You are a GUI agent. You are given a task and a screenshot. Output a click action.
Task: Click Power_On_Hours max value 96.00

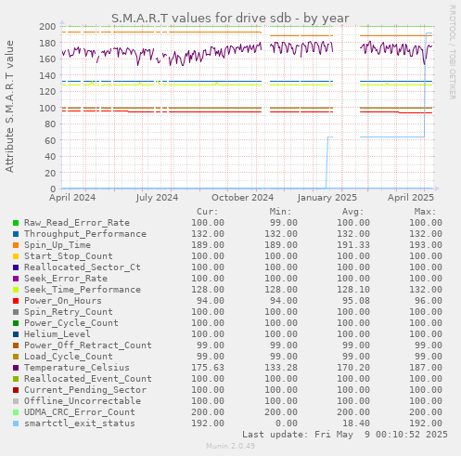tap(429, 301)
